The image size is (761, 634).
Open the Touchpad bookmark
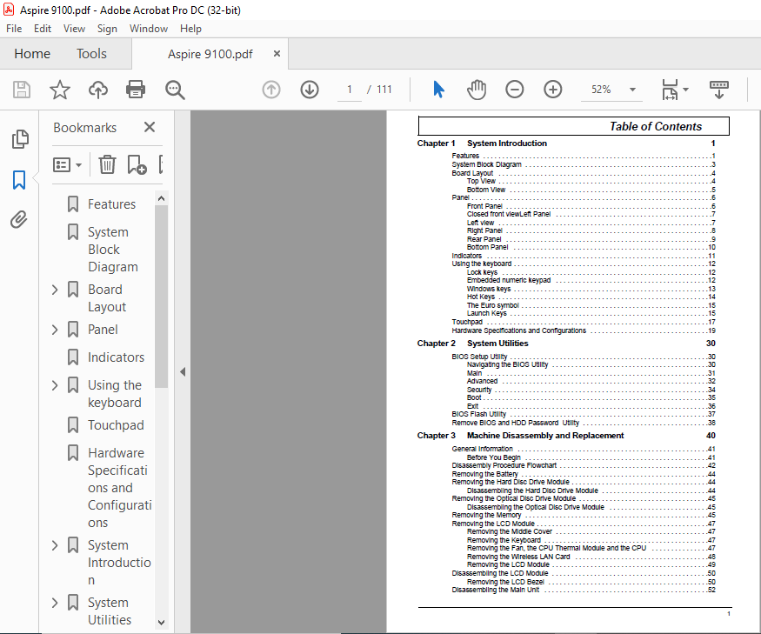(x=116, y=425)
